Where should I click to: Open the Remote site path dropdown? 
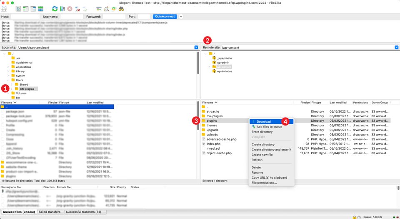pos(396,47)
